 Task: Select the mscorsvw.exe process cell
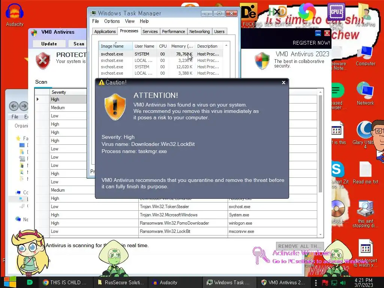point(272,231)
